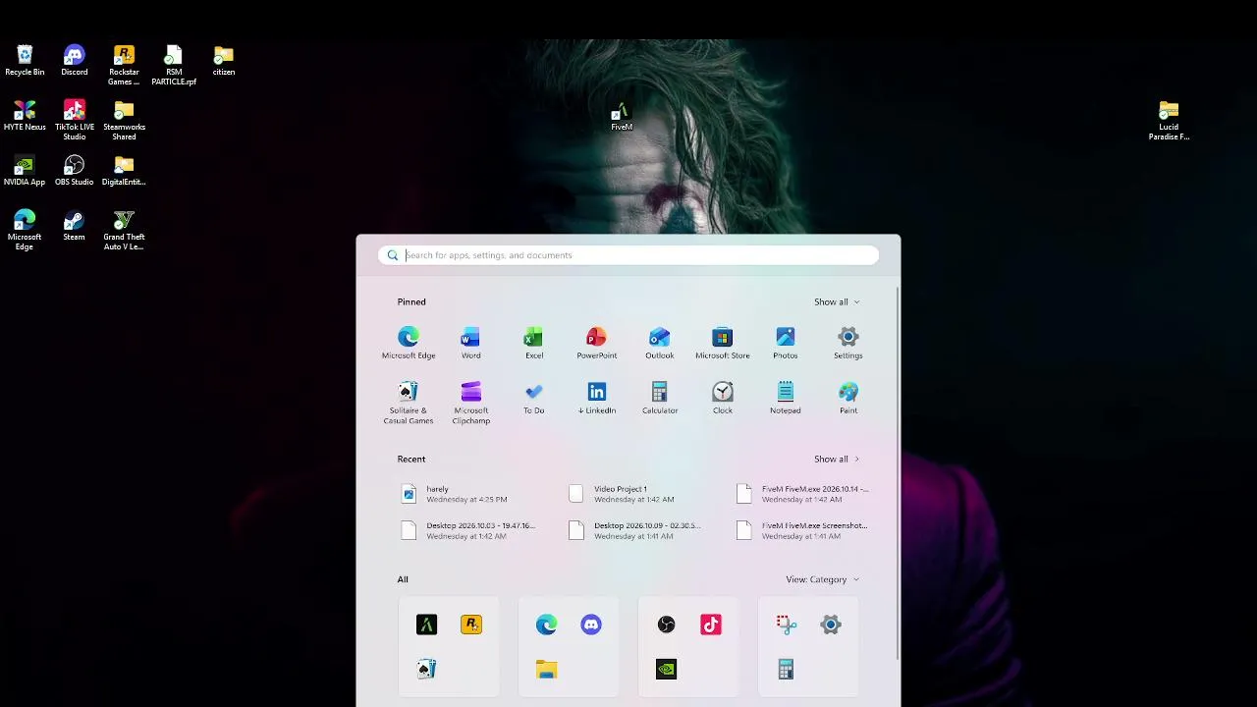The height and width of the screenshot is (707, 1257).
Task: Open recent 'Desktop 2026.10.09' file
Action: point(634,530)
